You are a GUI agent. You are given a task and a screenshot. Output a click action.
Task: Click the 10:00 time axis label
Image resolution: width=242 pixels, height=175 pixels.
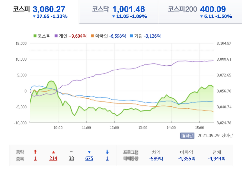tap(58, 128)
